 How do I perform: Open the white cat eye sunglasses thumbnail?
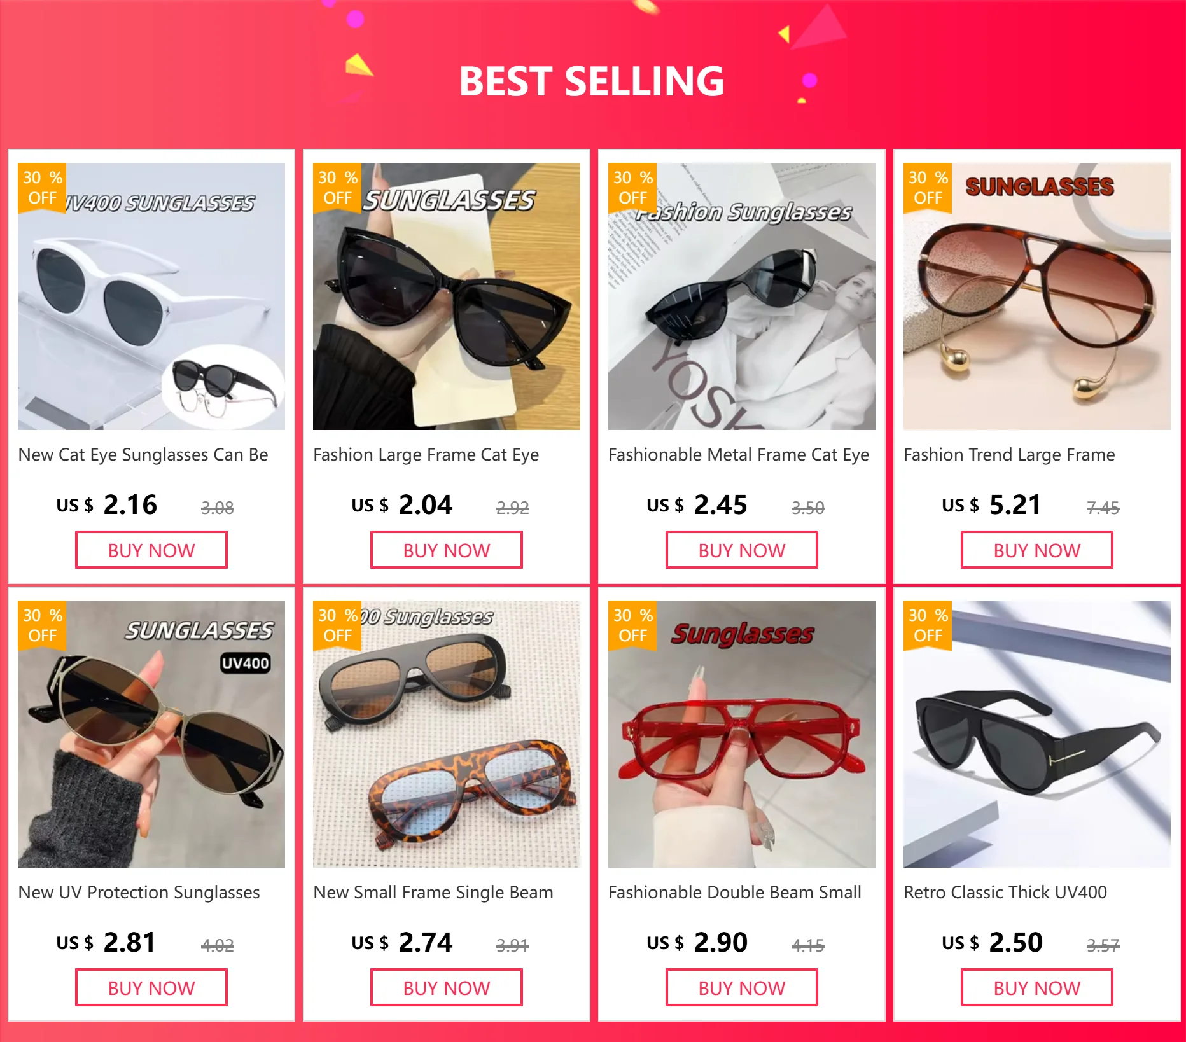[151, 296]
